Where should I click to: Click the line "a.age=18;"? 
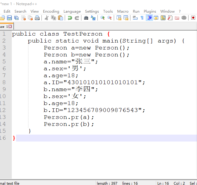[61, 75]
